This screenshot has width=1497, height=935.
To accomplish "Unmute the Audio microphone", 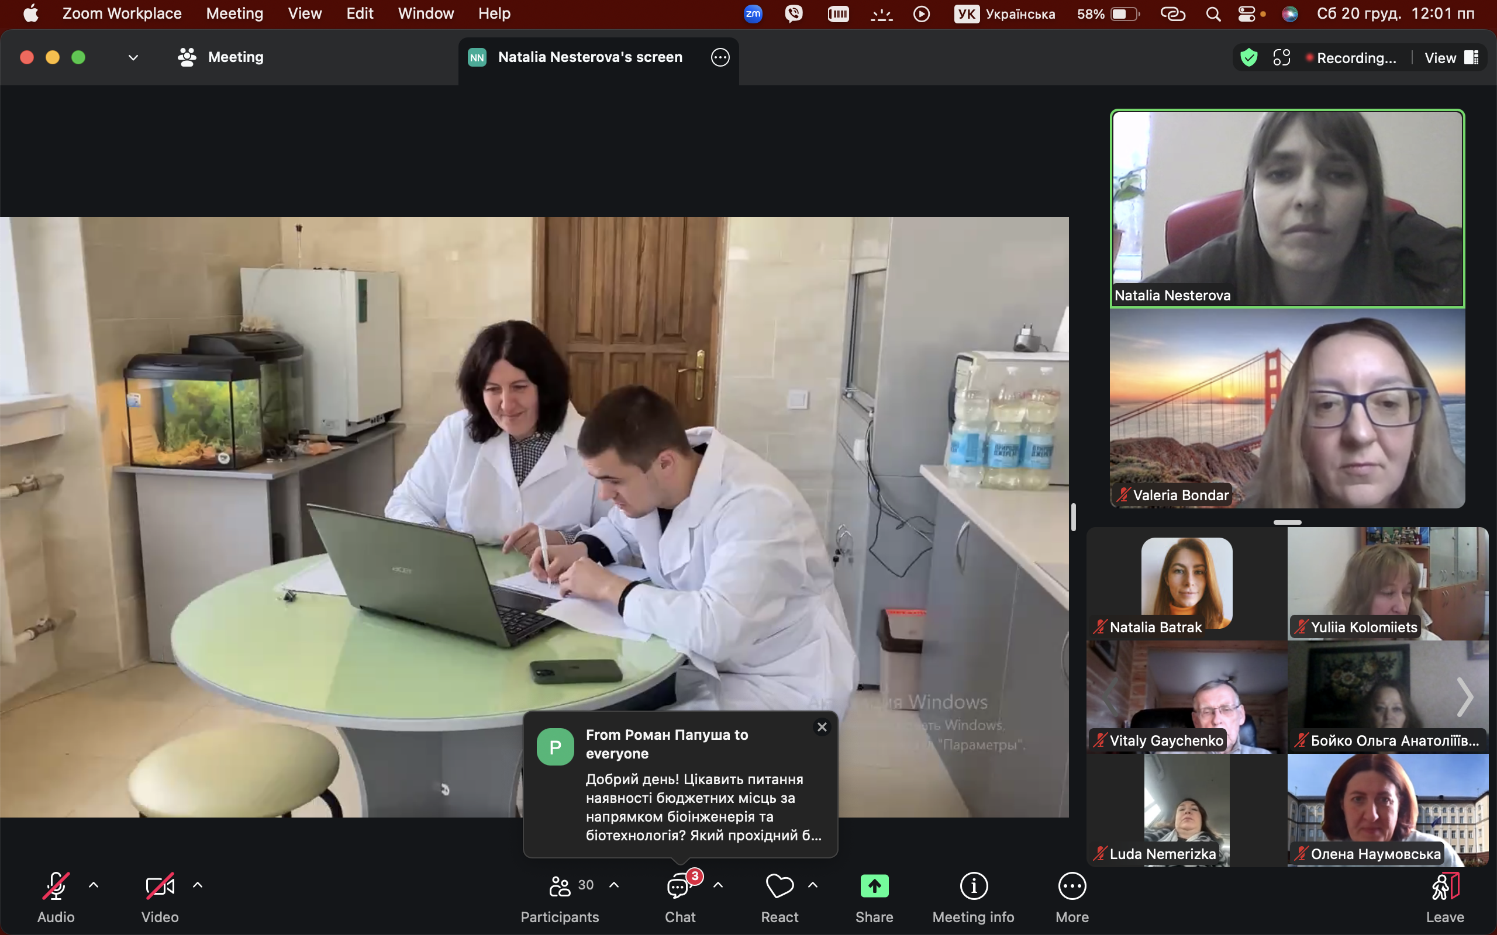I will coord(56,886).
